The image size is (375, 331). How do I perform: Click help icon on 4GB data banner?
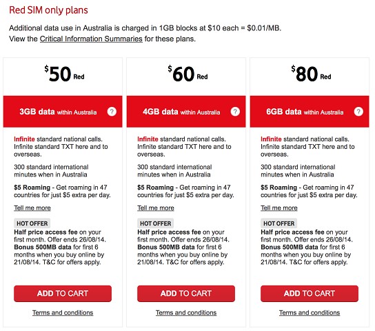(235, 112)
